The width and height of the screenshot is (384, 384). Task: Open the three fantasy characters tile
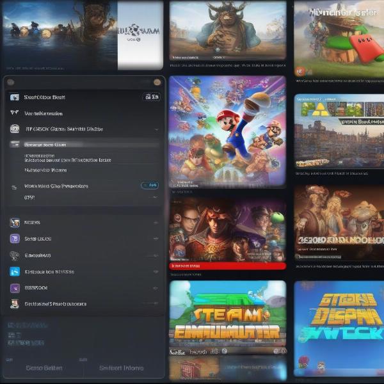(339, 223)
